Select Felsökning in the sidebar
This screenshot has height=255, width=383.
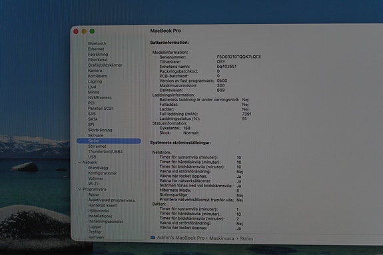(98, 54)
